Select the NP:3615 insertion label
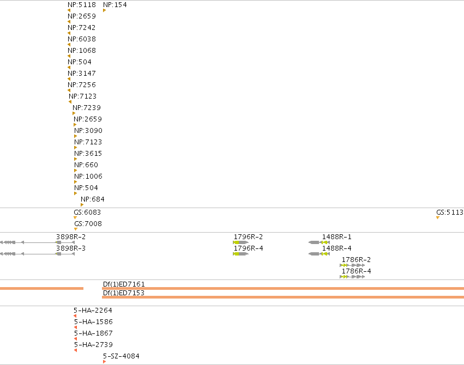Screen dimensions: 464x365 pyautogui.click(x=88, y=154)
